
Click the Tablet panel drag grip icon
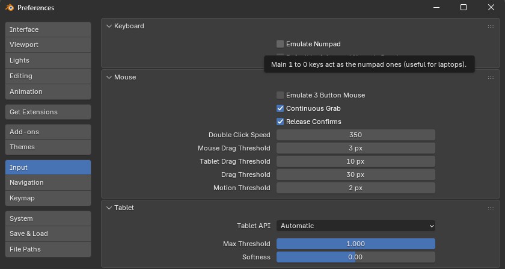coord(491,208)
